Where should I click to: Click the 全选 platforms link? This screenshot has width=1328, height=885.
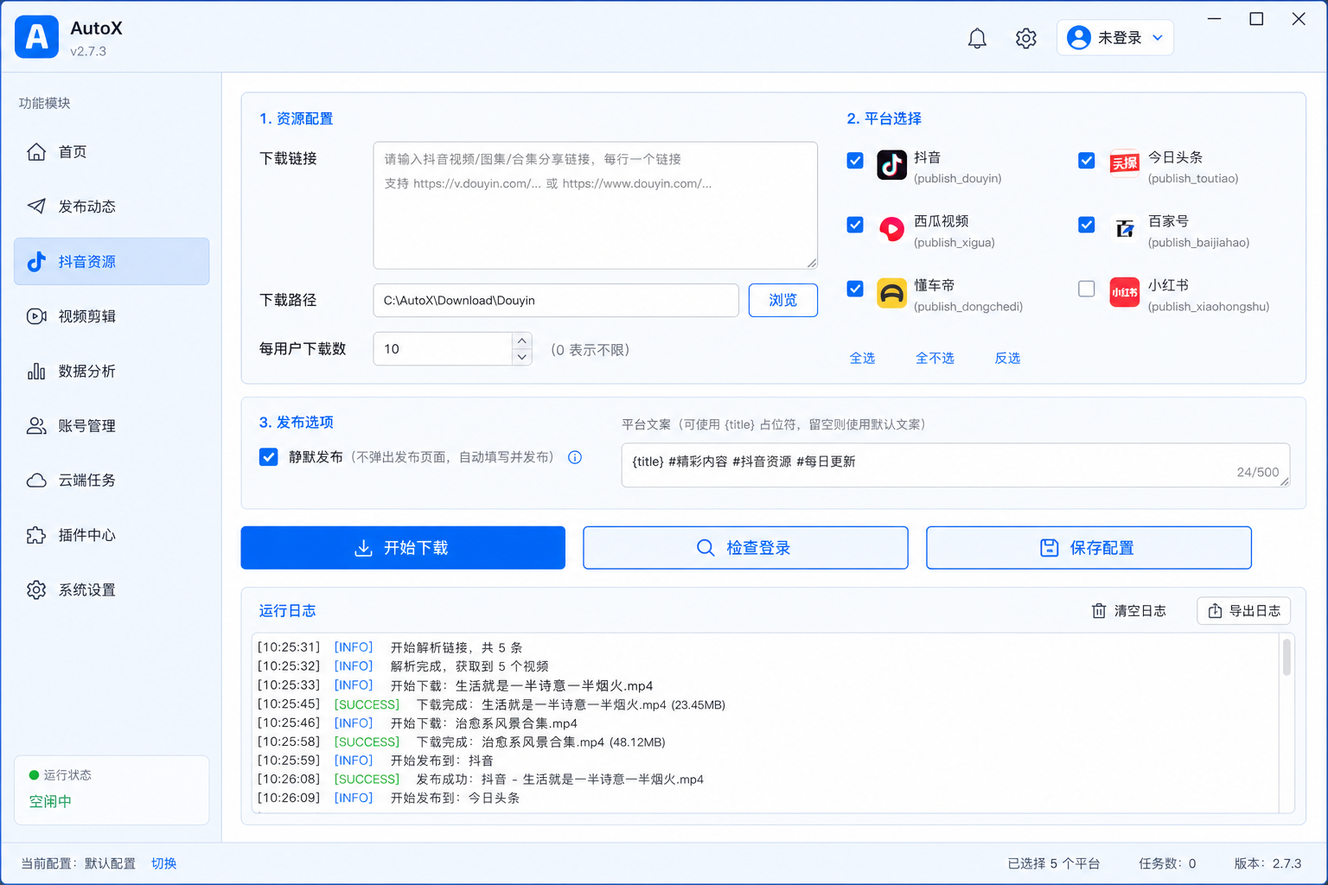click(862, 358)
